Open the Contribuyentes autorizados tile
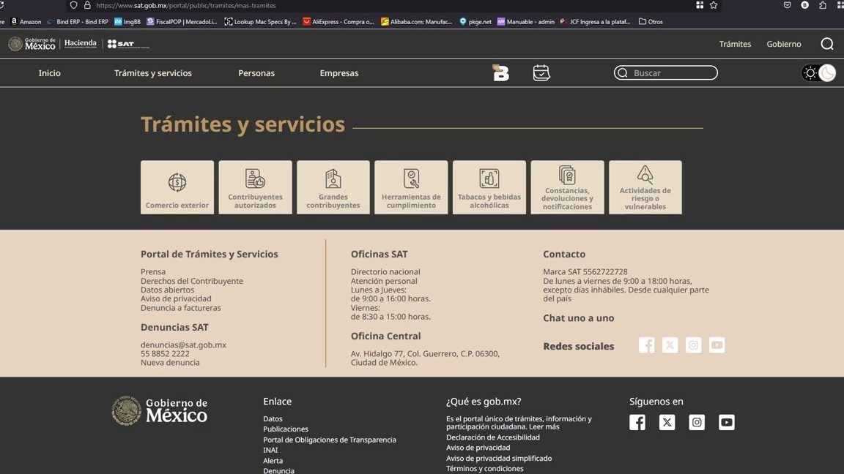 tap(255, 187)
